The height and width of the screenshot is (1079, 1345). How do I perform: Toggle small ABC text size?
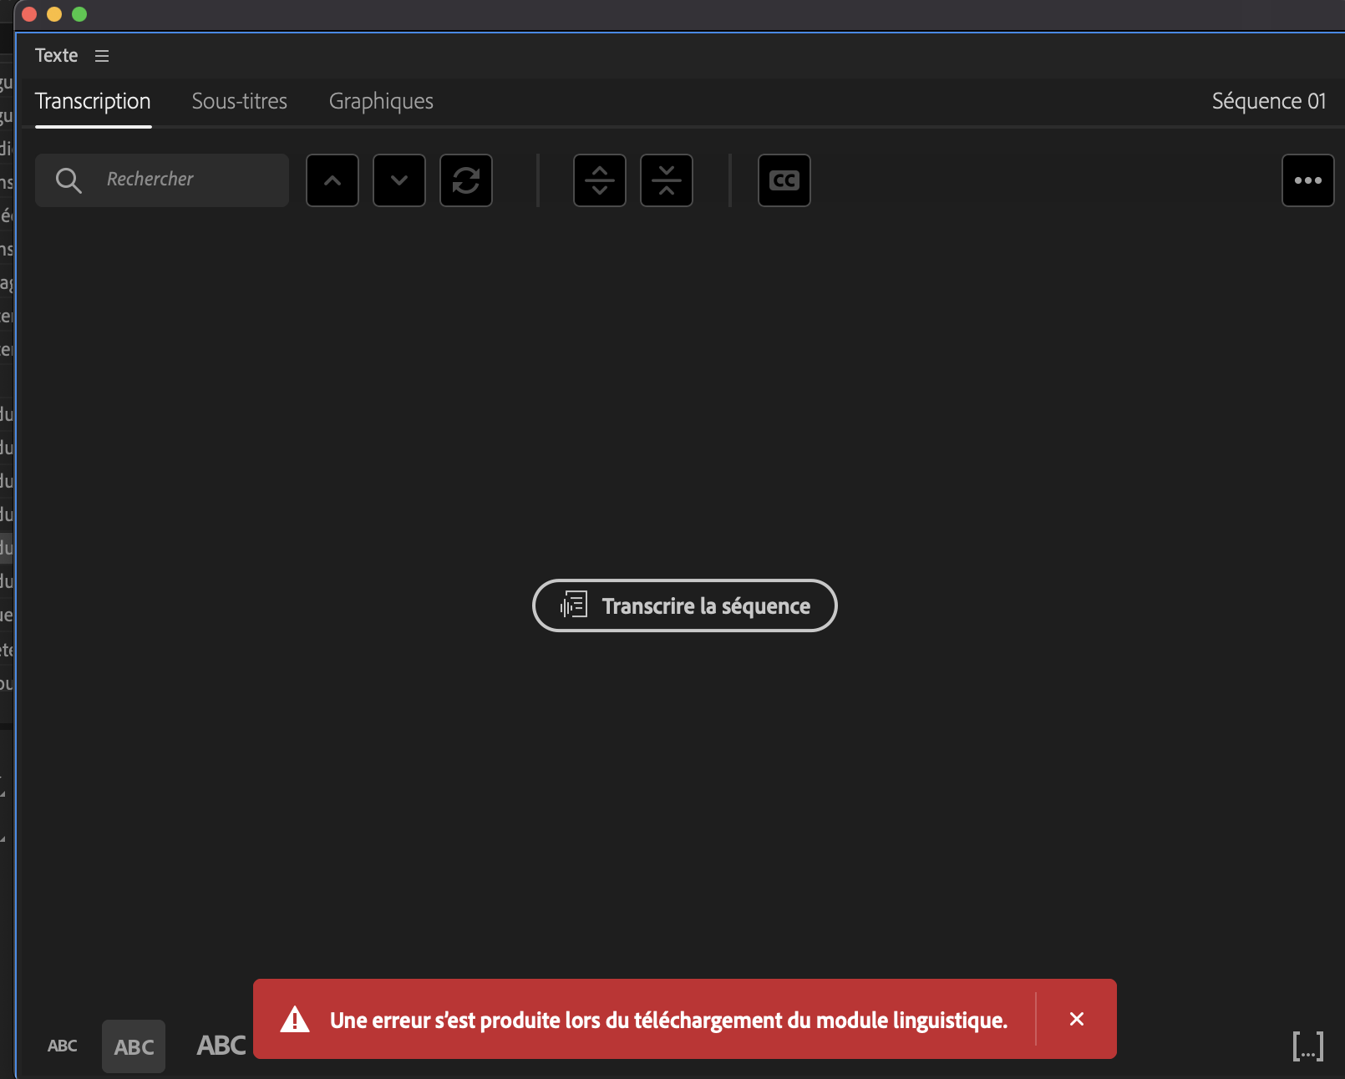pyautogui.click(x=62, y=1046)
